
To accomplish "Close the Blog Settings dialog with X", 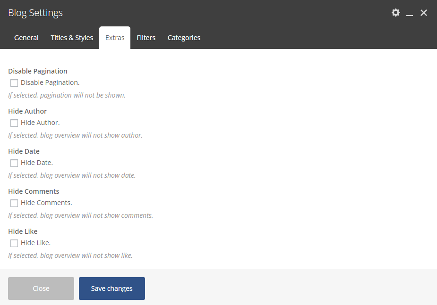I will pos(424,13).
